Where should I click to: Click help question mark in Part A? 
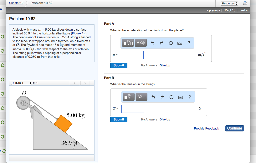click(x=189, y=43)
